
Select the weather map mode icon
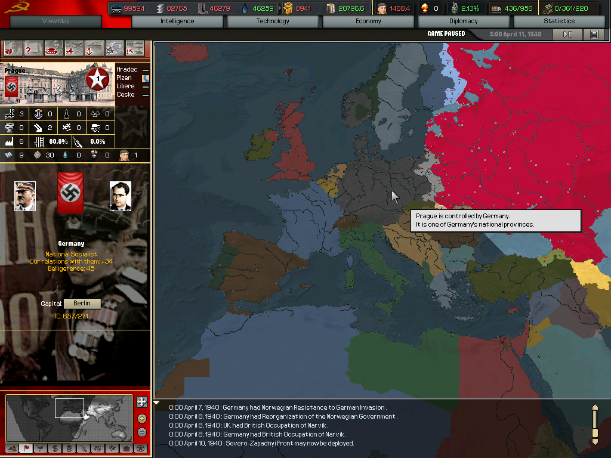(41, 448)
